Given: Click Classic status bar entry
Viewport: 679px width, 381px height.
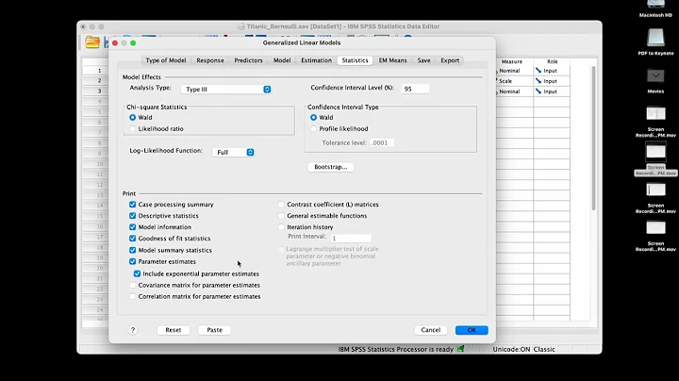Looking at the screenshot, I should point(544,349).
